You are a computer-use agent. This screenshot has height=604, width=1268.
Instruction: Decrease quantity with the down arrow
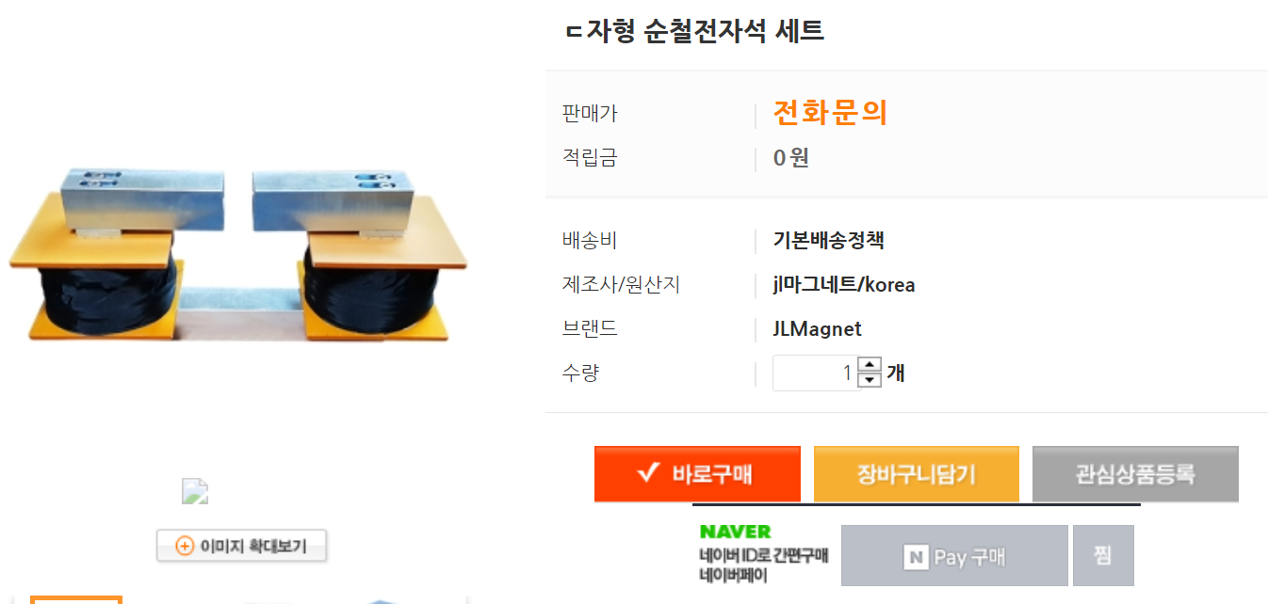click(871, 380)
